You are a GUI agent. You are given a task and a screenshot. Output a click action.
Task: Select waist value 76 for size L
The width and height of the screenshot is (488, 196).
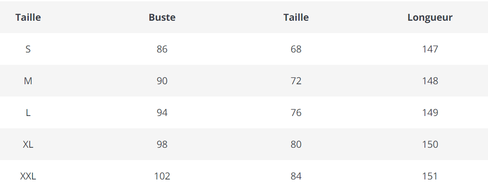[296, 113]
